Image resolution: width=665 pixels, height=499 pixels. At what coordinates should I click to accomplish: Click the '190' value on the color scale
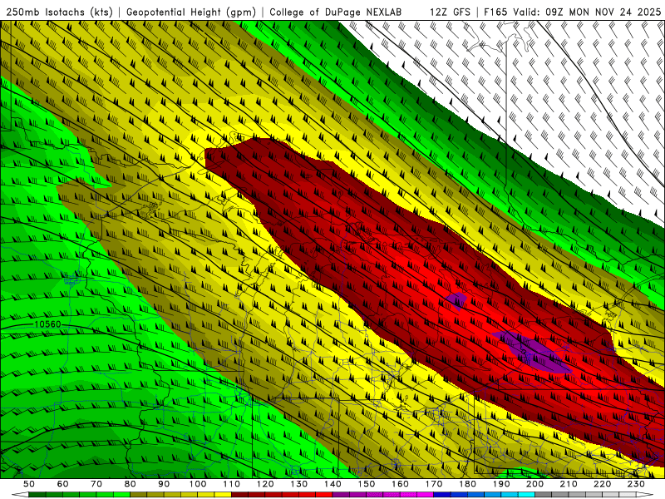pos(501,484)
